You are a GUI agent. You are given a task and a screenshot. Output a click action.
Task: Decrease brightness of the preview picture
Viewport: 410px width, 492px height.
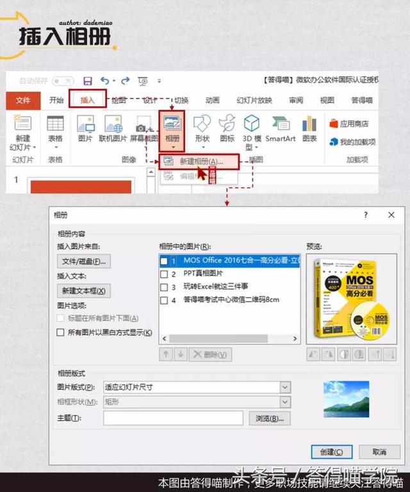(x=390, y=354)
